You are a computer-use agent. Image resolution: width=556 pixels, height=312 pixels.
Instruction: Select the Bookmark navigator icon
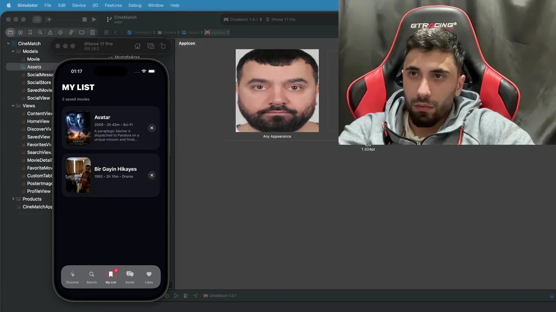(x=30, y=32)
